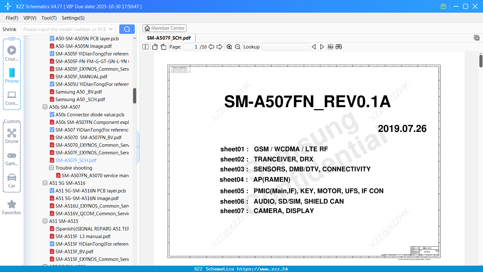Viewport: 483px width, 272px height.
Task: Zoom in on the schematic
Action: 229,47
